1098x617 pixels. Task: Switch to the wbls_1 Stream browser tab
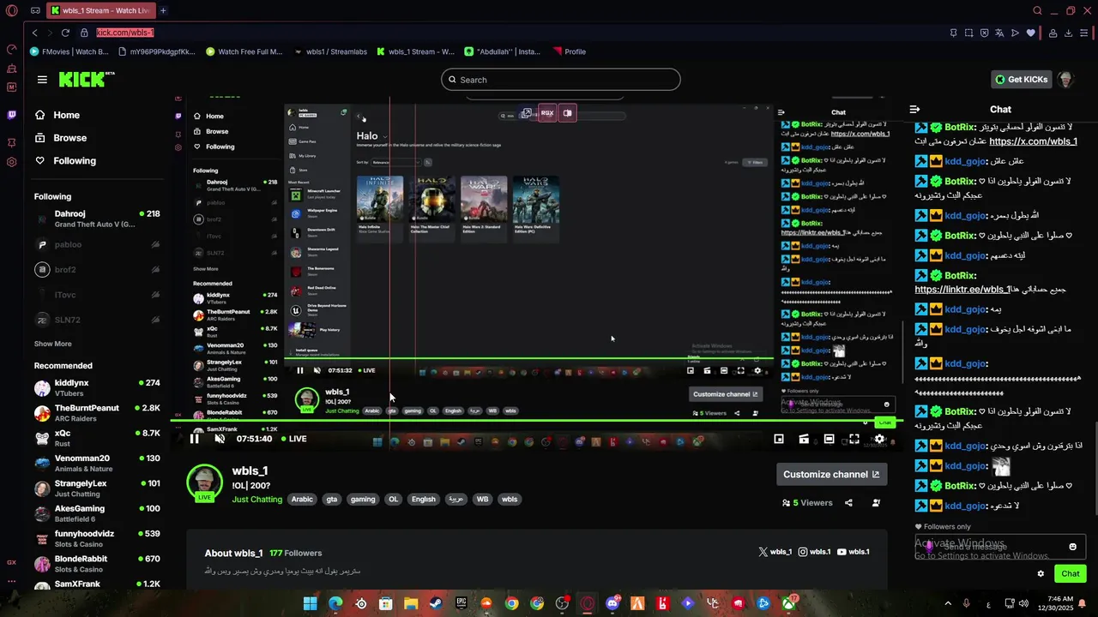coord(100,10)
